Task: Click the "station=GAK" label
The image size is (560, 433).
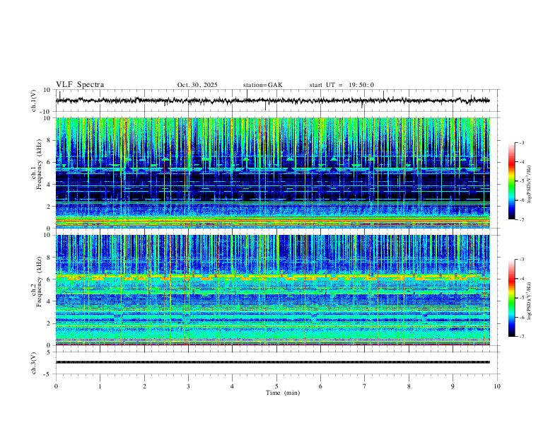Action: 262,85
